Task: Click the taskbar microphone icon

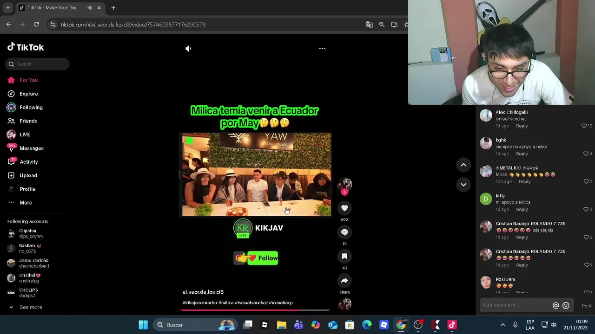Action: (515, 325)
